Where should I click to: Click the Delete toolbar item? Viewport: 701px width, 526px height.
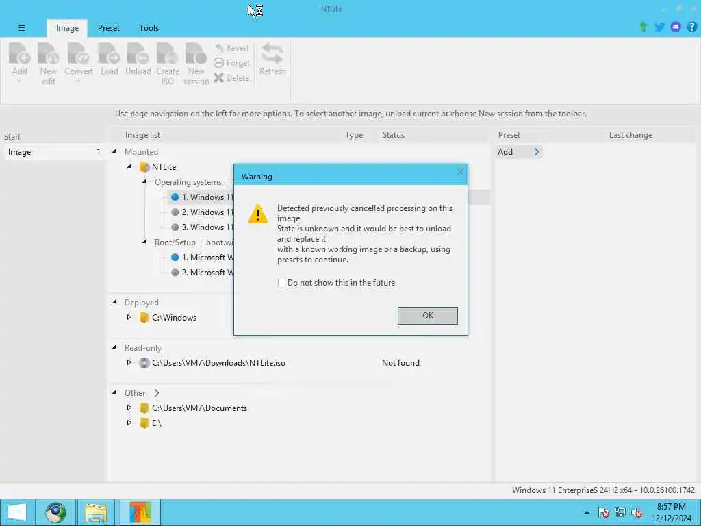point(231,78)
